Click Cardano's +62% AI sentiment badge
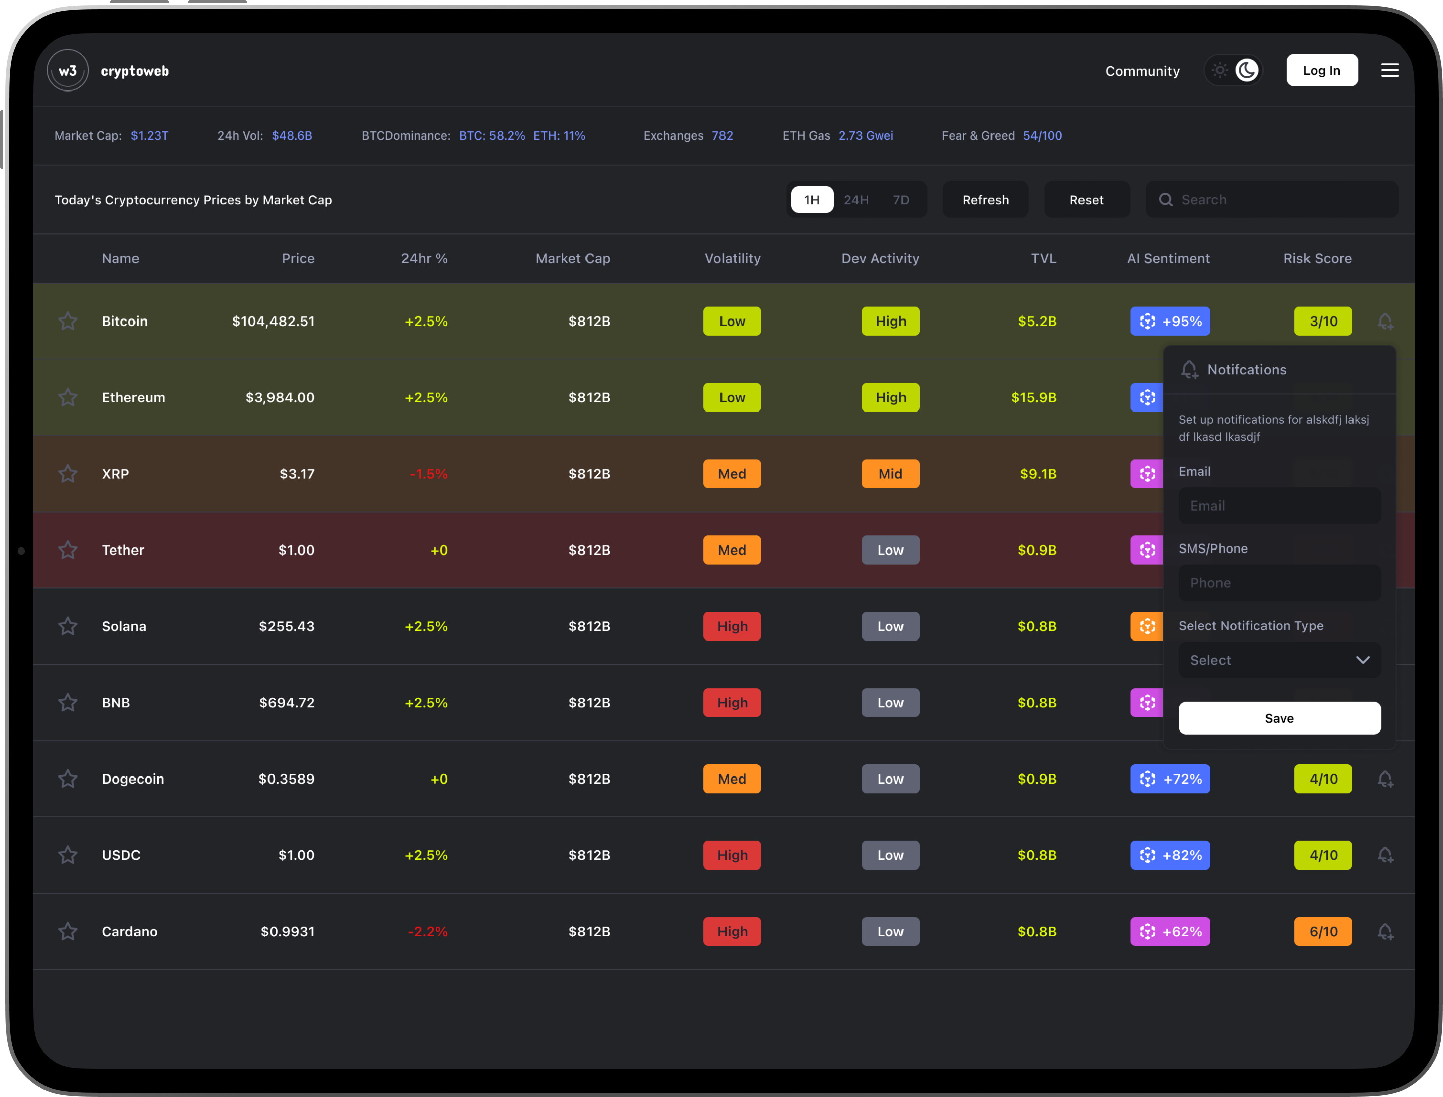The width and height of the screenshot is (1443, 1097). [x=1169, y=932]
